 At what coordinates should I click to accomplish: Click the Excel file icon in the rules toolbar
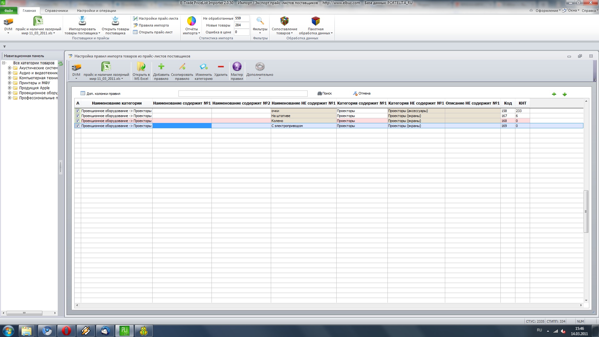tap(106, 67)
